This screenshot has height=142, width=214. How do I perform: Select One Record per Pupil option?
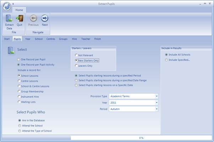(x=32, y=59)
